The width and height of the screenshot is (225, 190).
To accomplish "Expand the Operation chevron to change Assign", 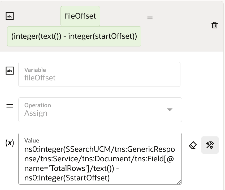I will [x=170, y=110].
